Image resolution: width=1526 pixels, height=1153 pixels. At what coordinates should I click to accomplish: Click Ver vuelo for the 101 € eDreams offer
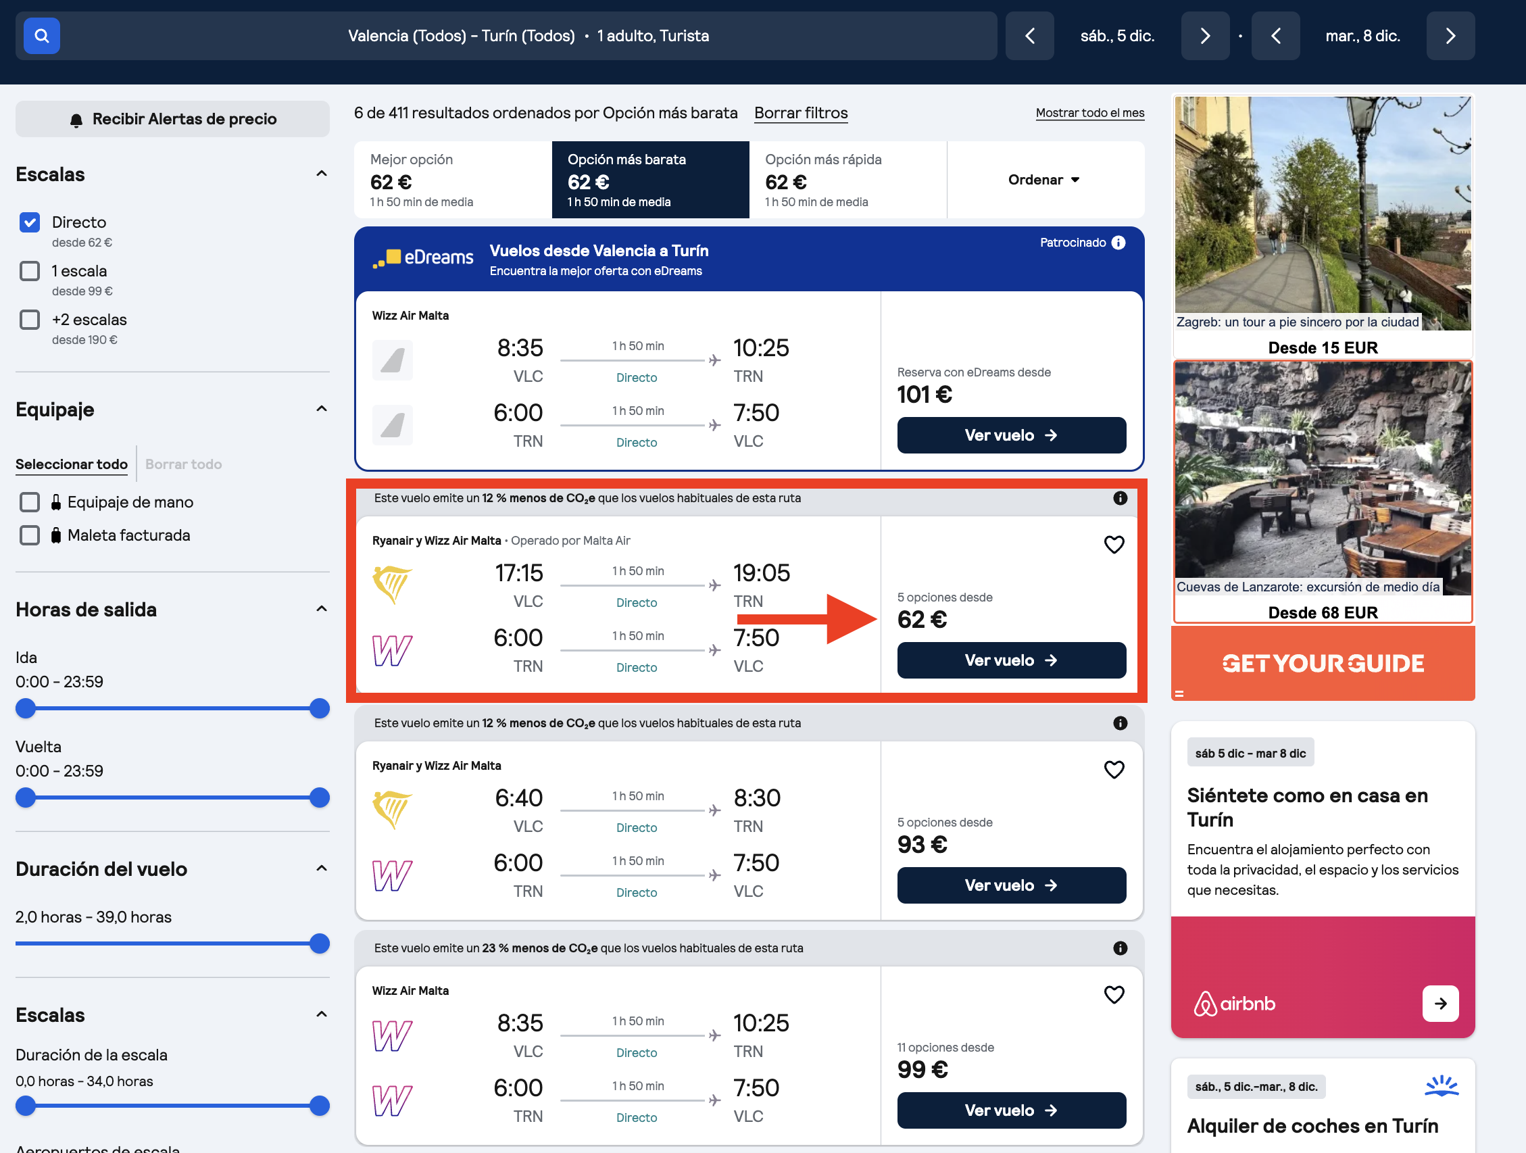(x=1011, y=435)
